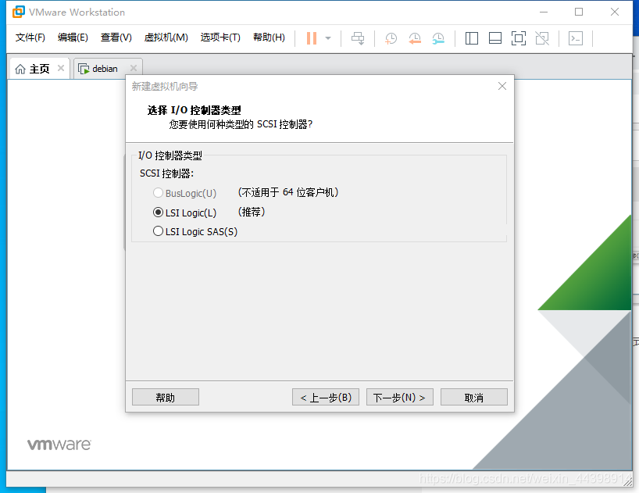Select the LSI Logic SAS(S) radio button

point(158,231)
